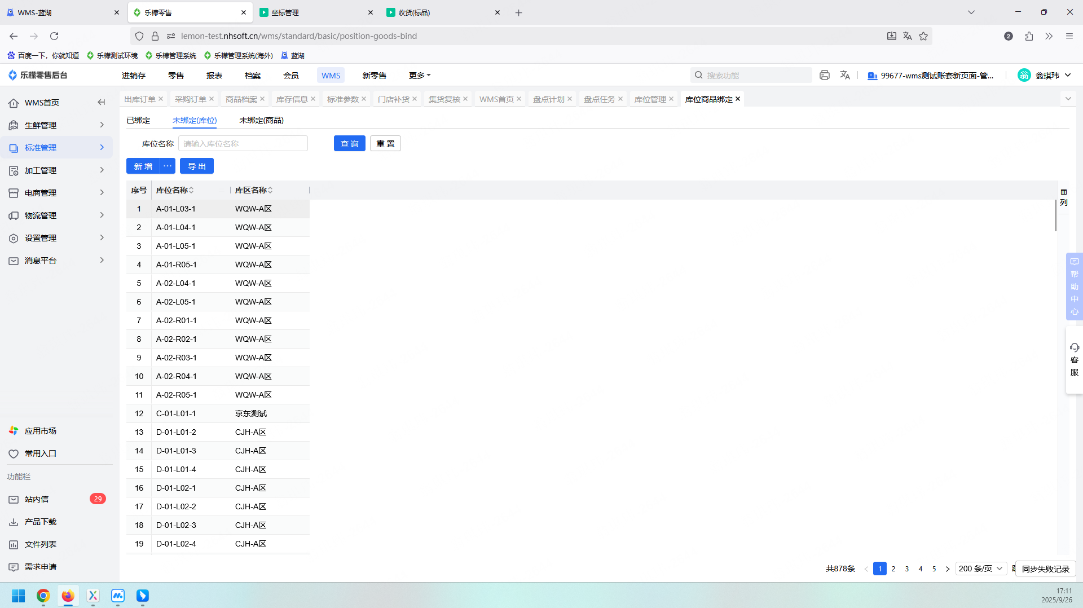Open 同步失败记录
The image size is (1083, 608).
[1046, 569]
